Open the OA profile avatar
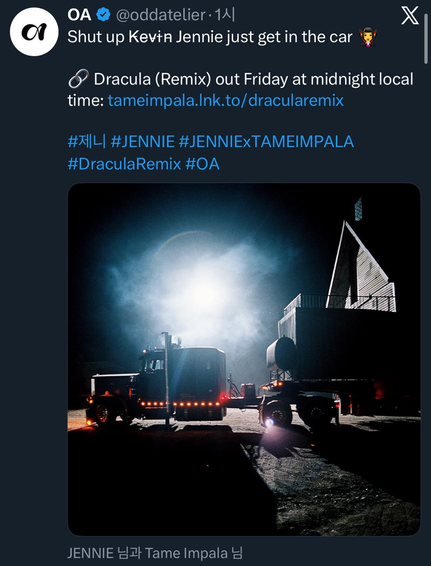Screen dimensions: 431x566 click(x=34, y=32)
